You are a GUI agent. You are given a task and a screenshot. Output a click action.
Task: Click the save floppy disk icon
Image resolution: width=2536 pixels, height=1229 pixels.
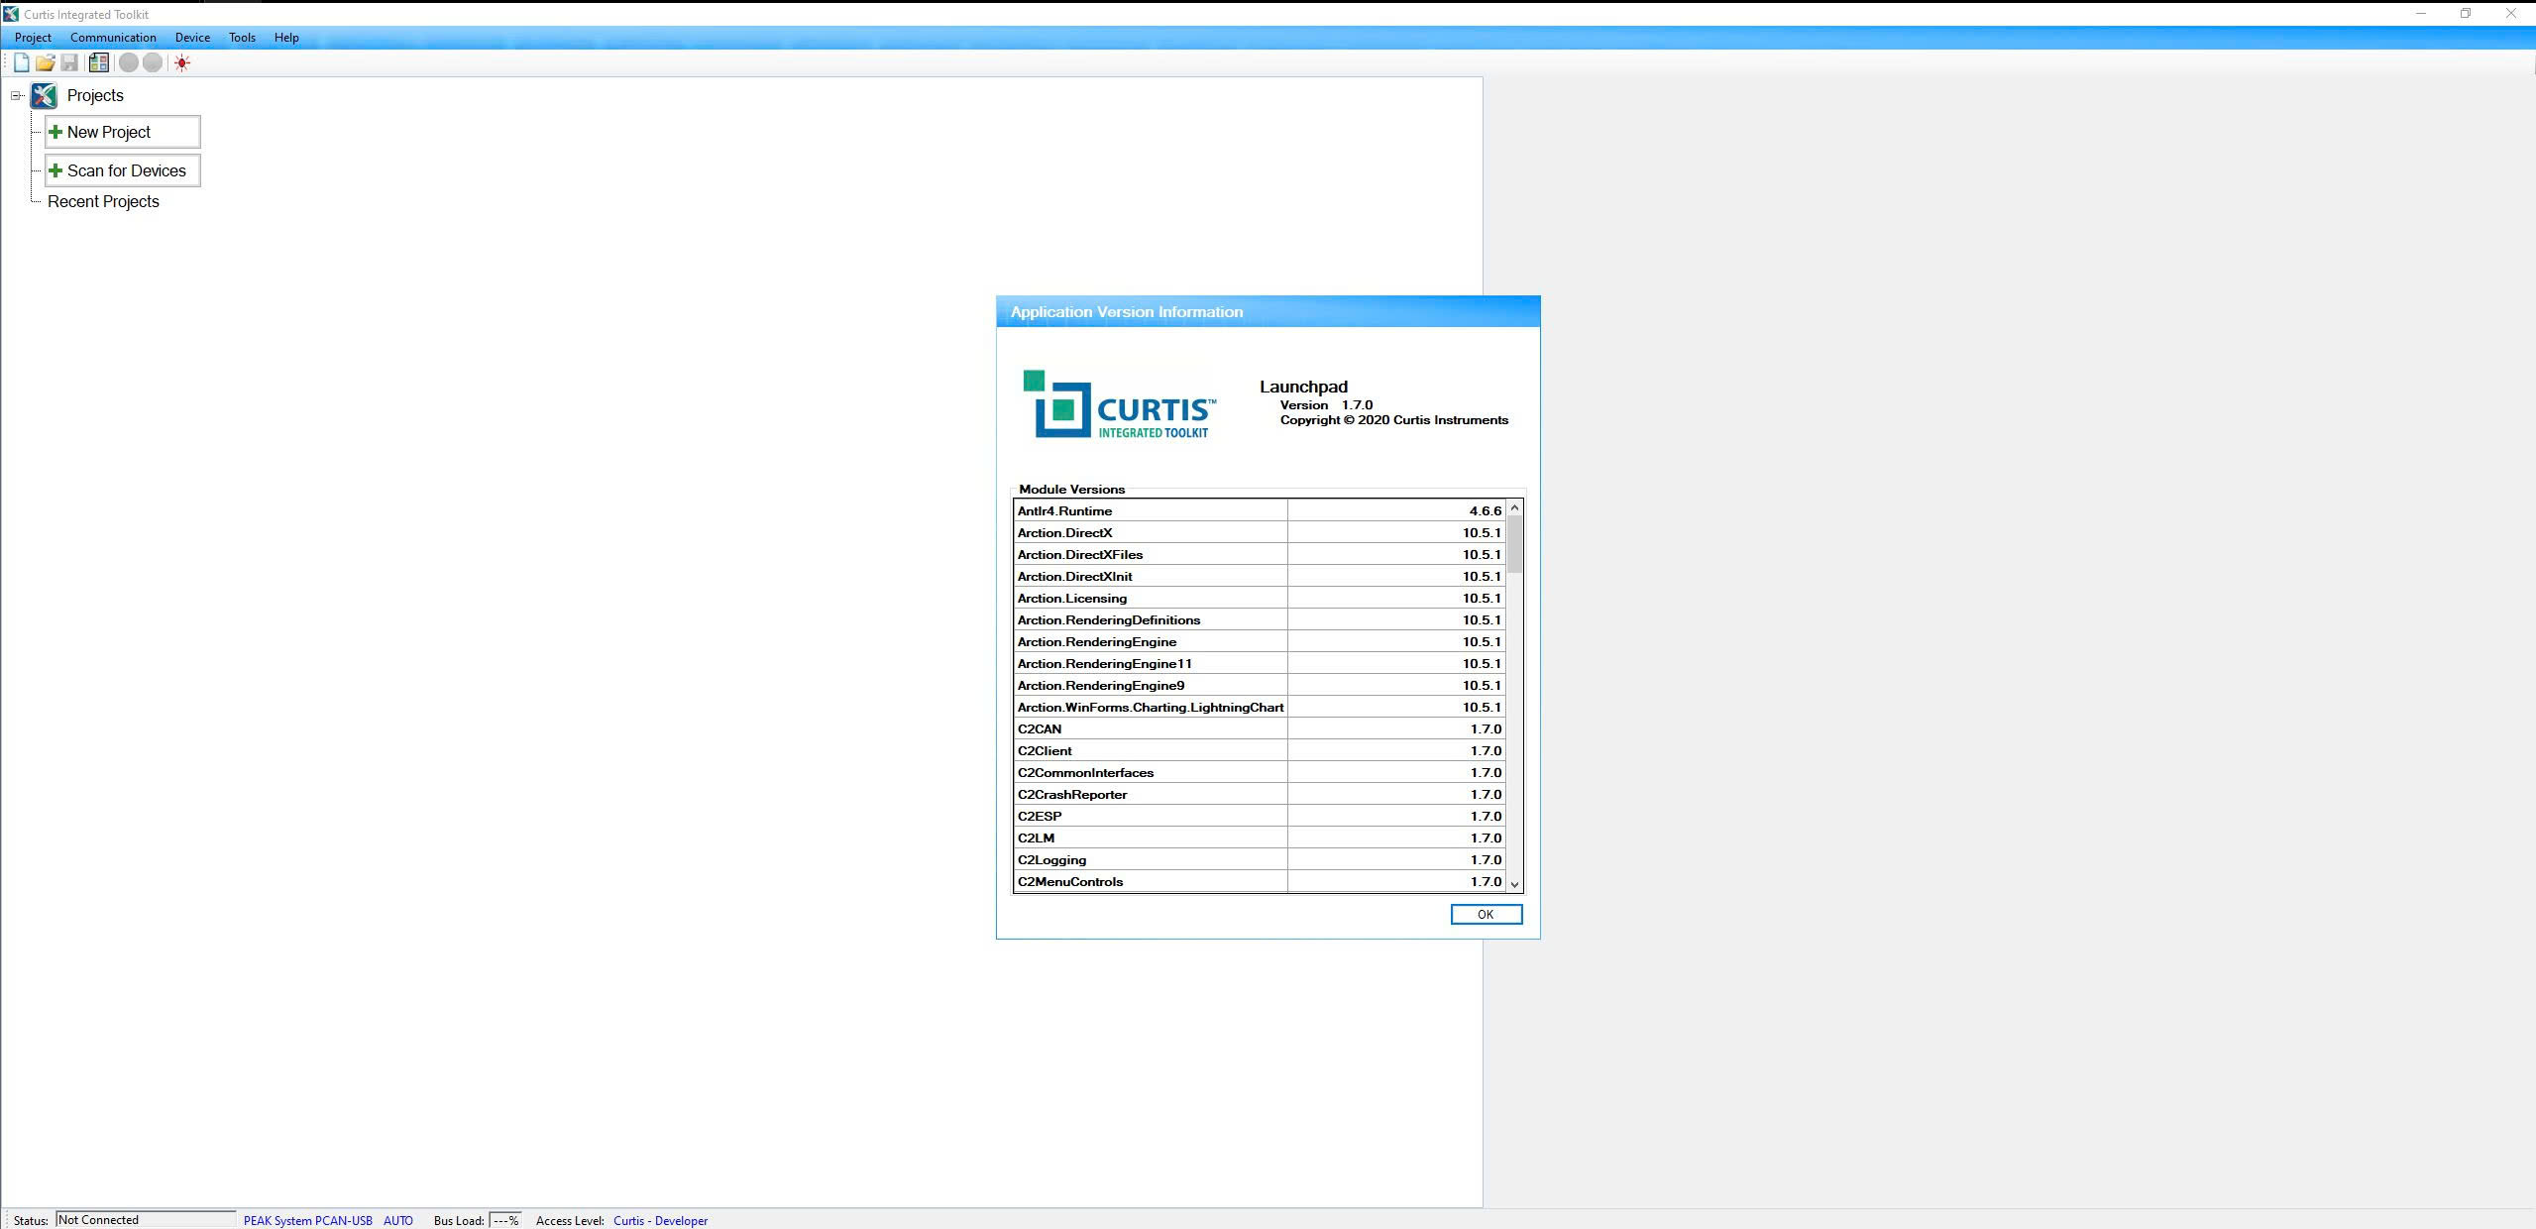pos(69,62)
